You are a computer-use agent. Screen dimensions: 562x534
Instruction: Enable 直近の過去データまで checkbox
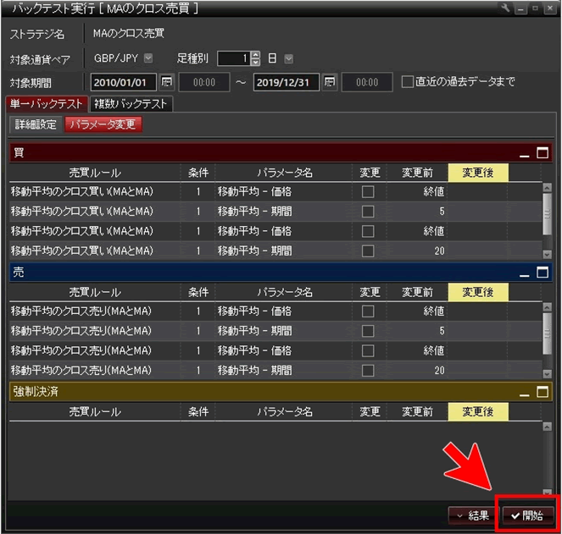click(x=407, y=81)
